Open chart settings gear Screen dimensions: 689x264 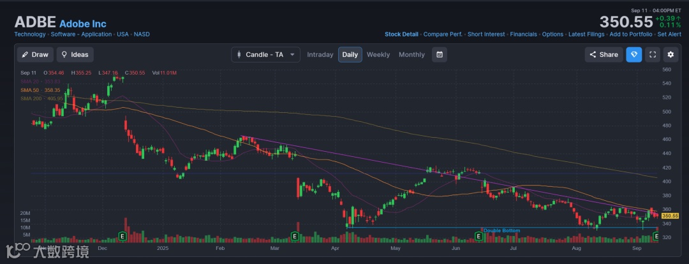670,54
